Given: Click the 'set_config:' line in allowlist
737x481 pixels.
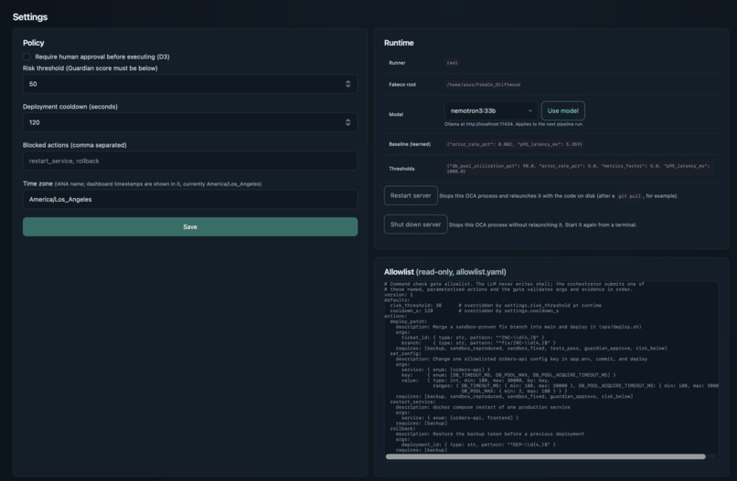Looking at the screenshot, I should click(406, 353).
